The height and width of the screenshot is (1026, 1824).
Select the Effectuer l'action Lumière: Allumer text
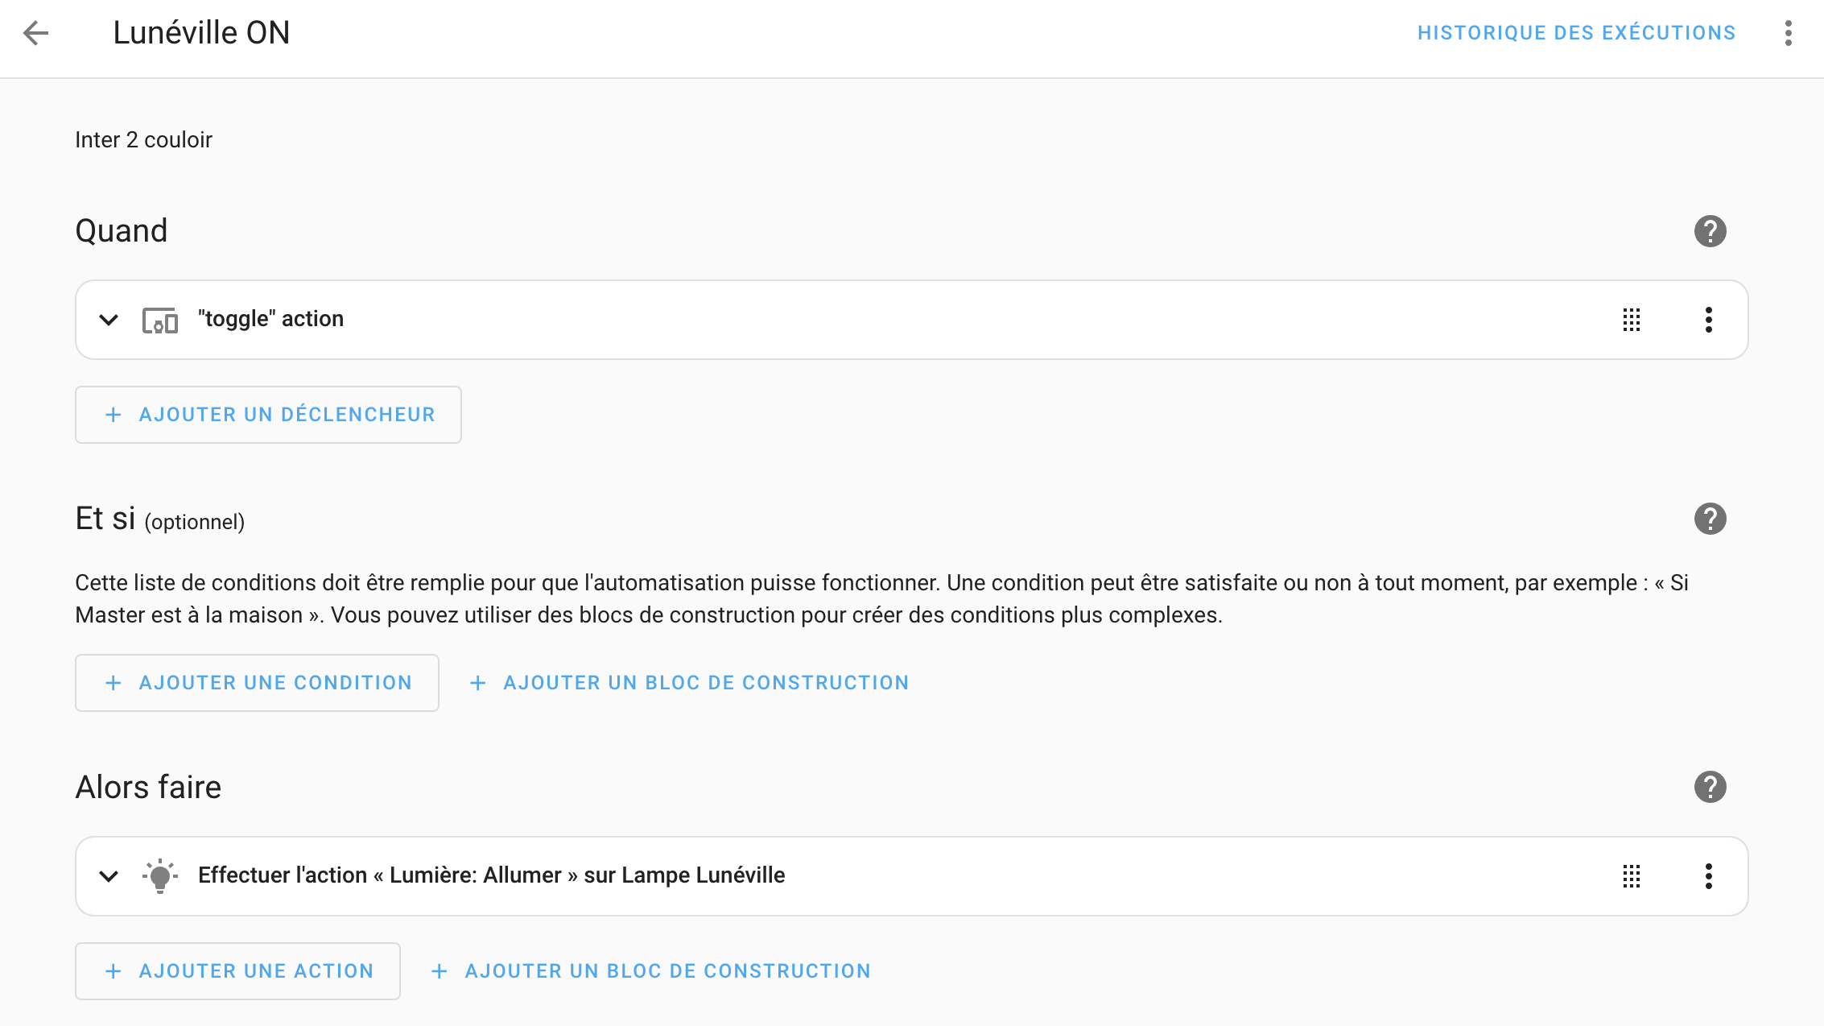491,875
